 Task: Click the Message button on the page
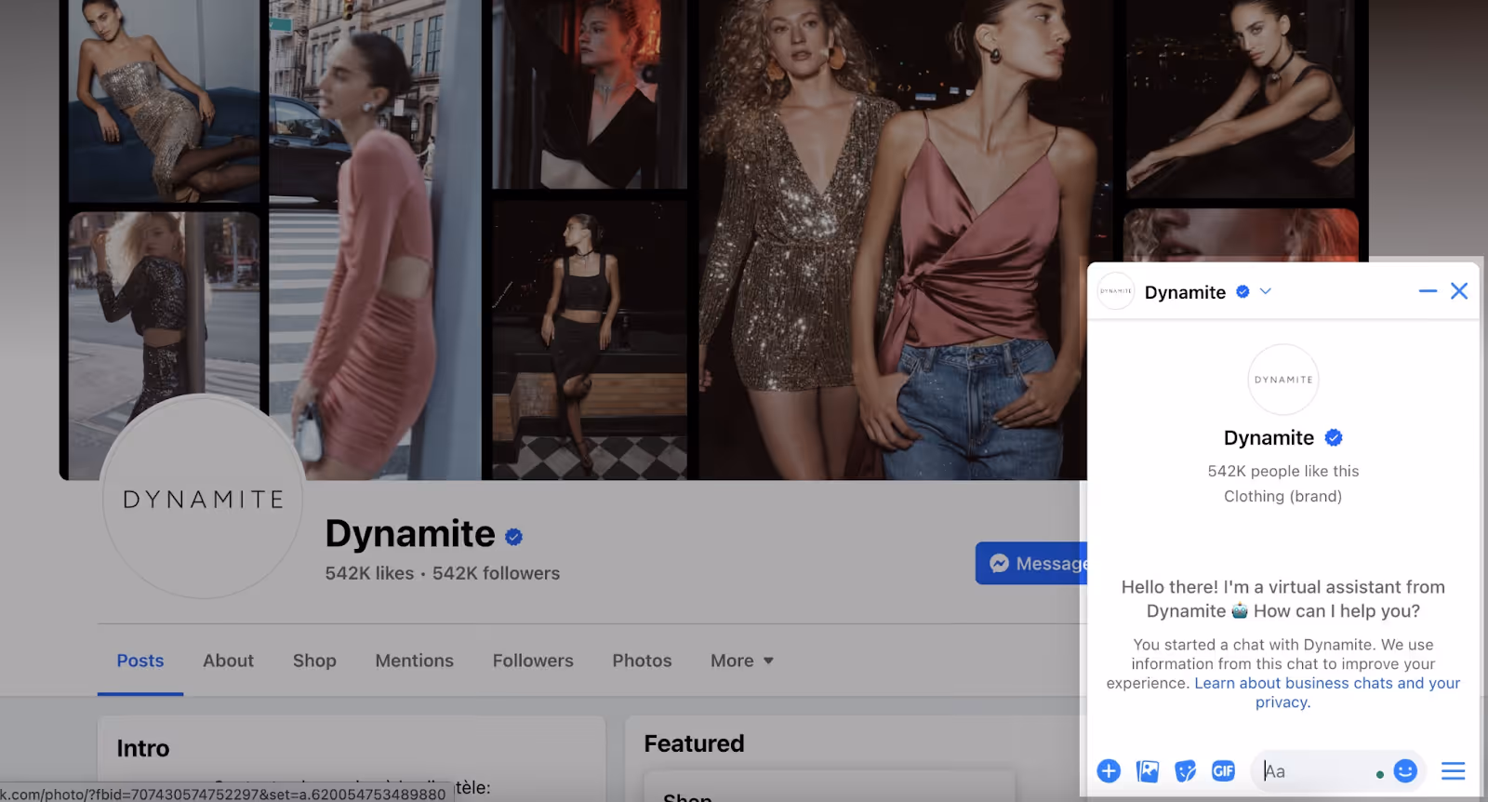(1030, 563)
